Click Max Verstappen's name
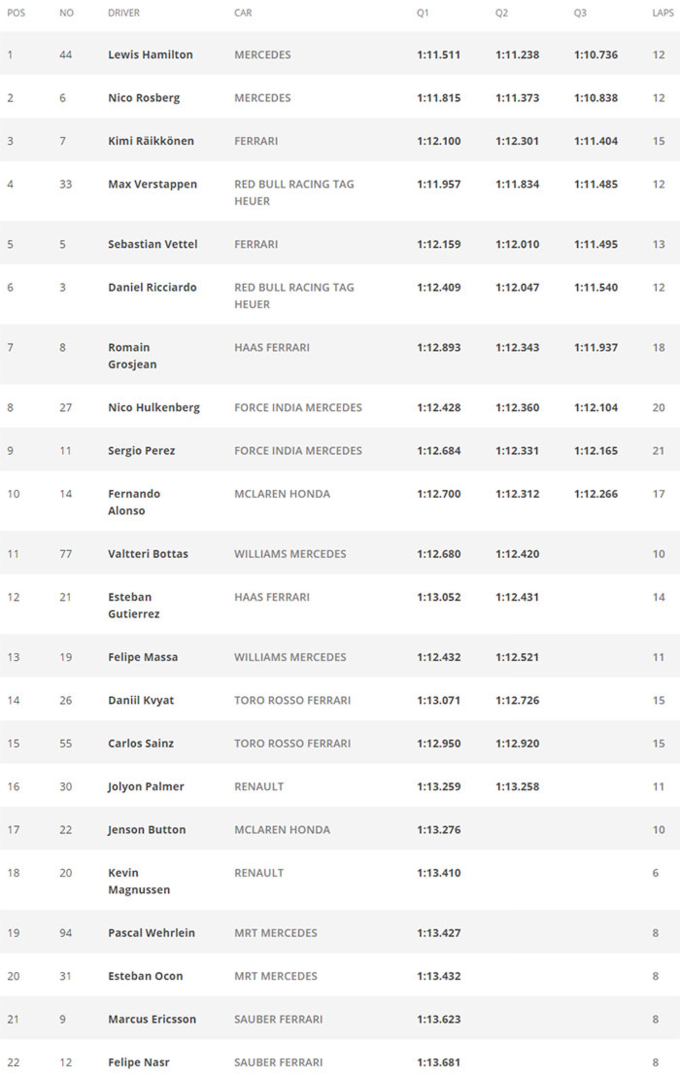Screen dimensions: 680x1077 pos(152,184)
